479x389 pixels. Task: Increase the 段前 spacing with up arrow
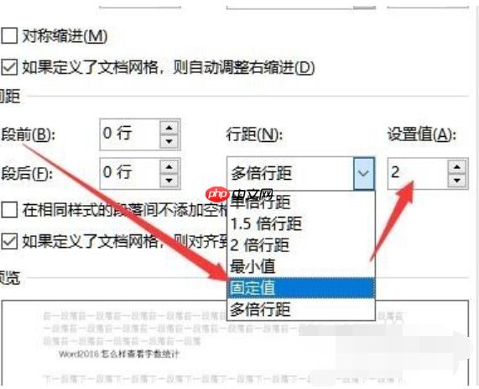click(x=169, y=127)
